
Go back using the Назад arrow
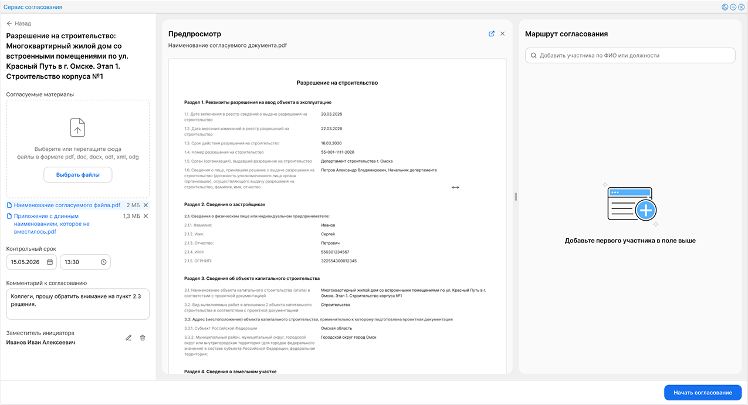tap(19, 23)
